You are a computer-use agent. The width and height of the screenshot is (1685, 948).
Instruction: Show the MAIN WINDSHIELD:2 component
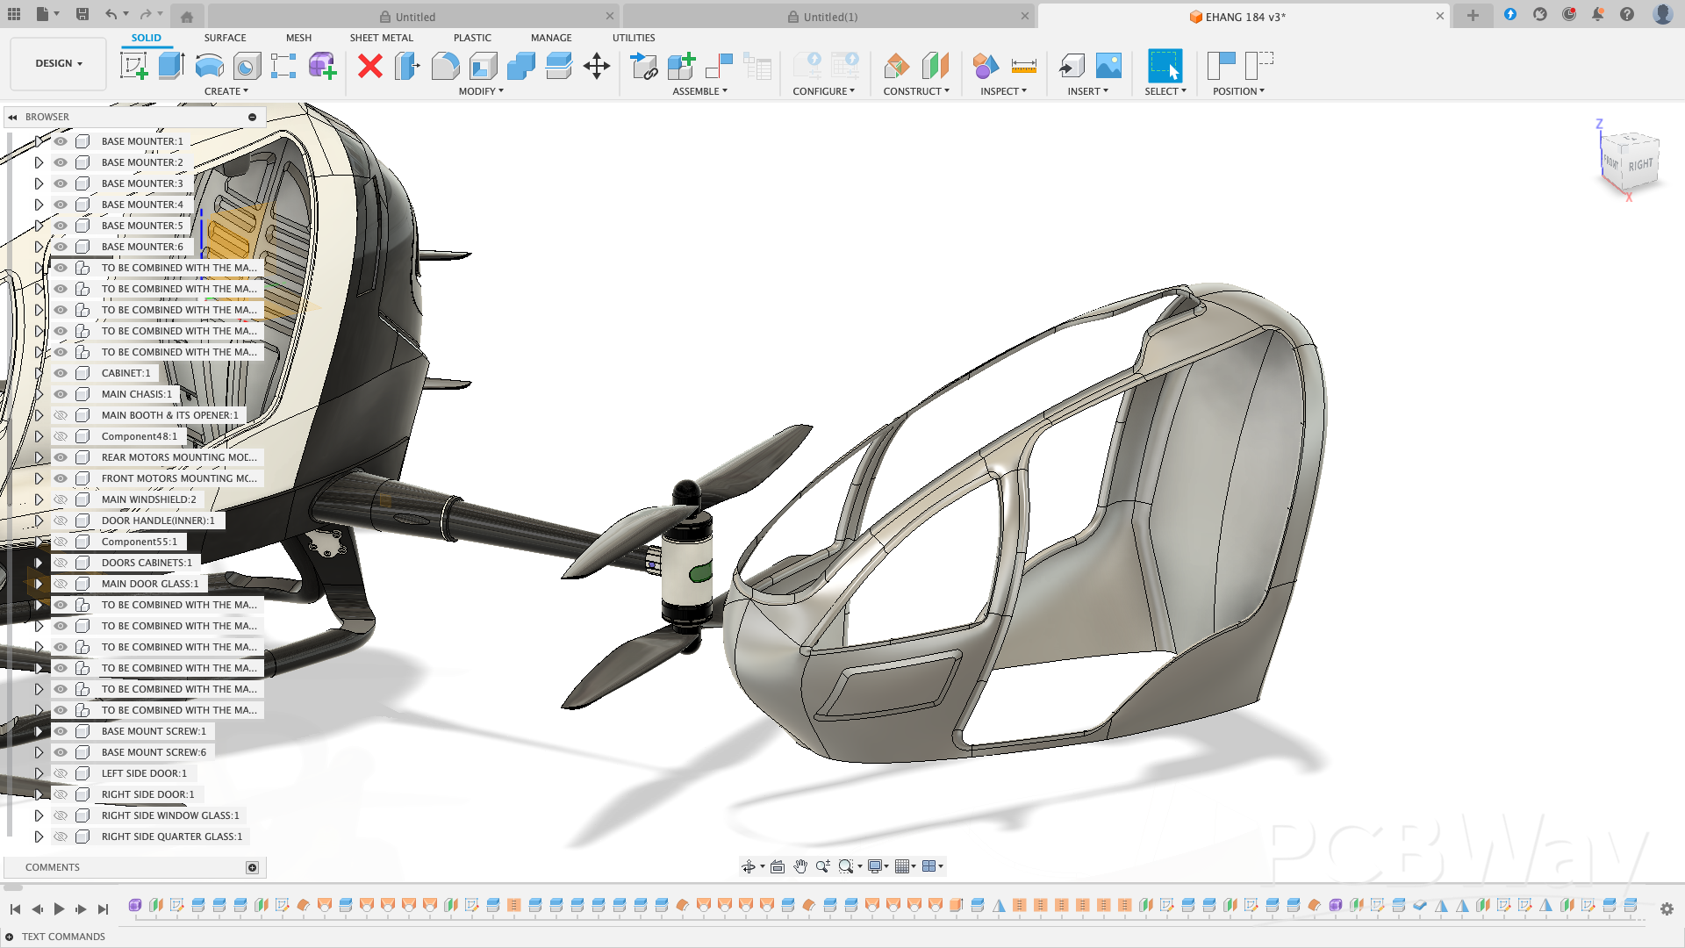pos(61,499)
